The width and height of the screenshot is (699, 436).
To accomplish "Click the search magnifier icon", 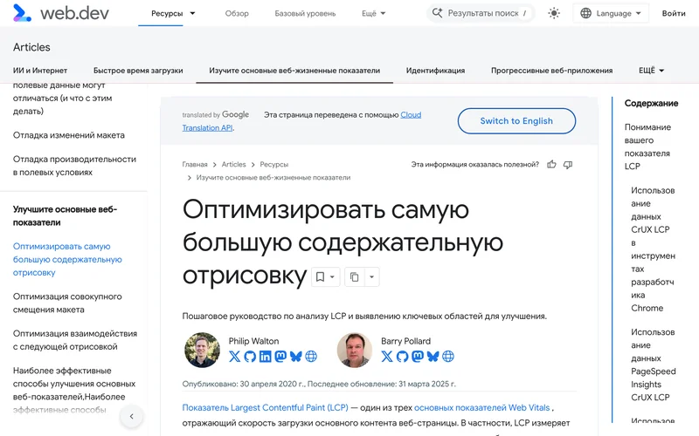I will click(438, 13).
